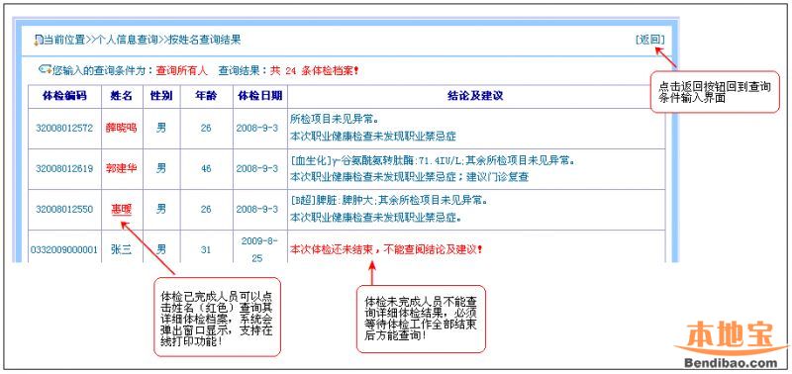792x374 pixels.
Task: Click the red unfinished exam warning message
Action: pos(386,249)
